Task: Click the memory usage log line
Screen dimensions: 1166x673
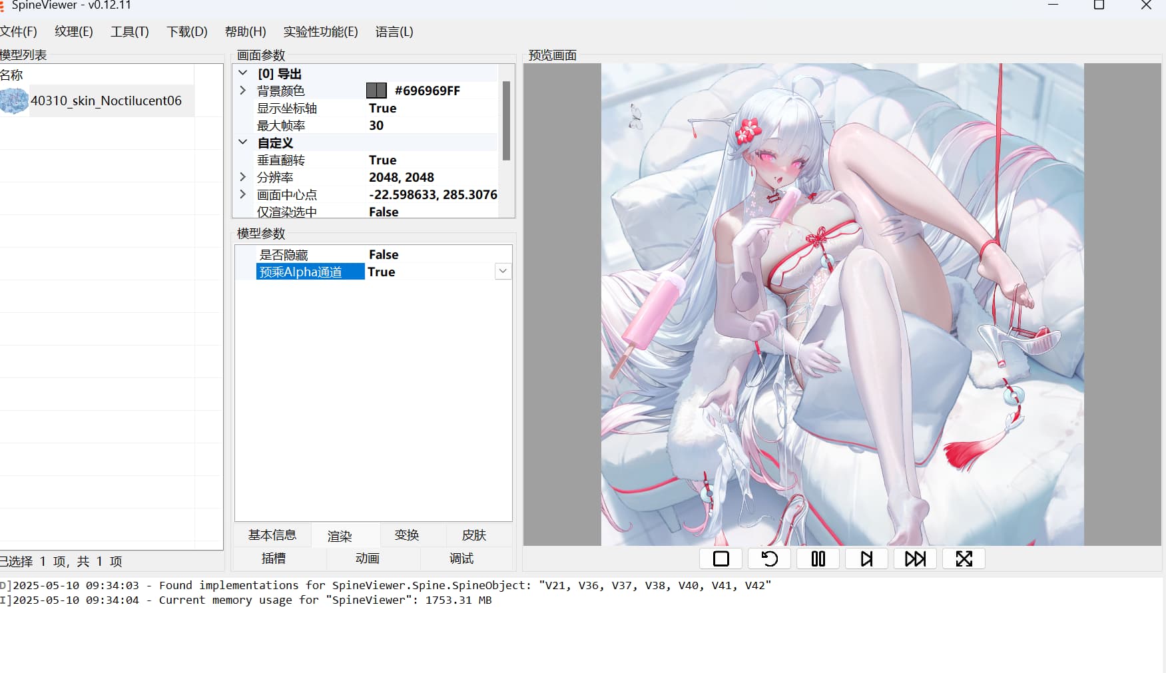Action: pyautogui.click(x=246, y=600)
